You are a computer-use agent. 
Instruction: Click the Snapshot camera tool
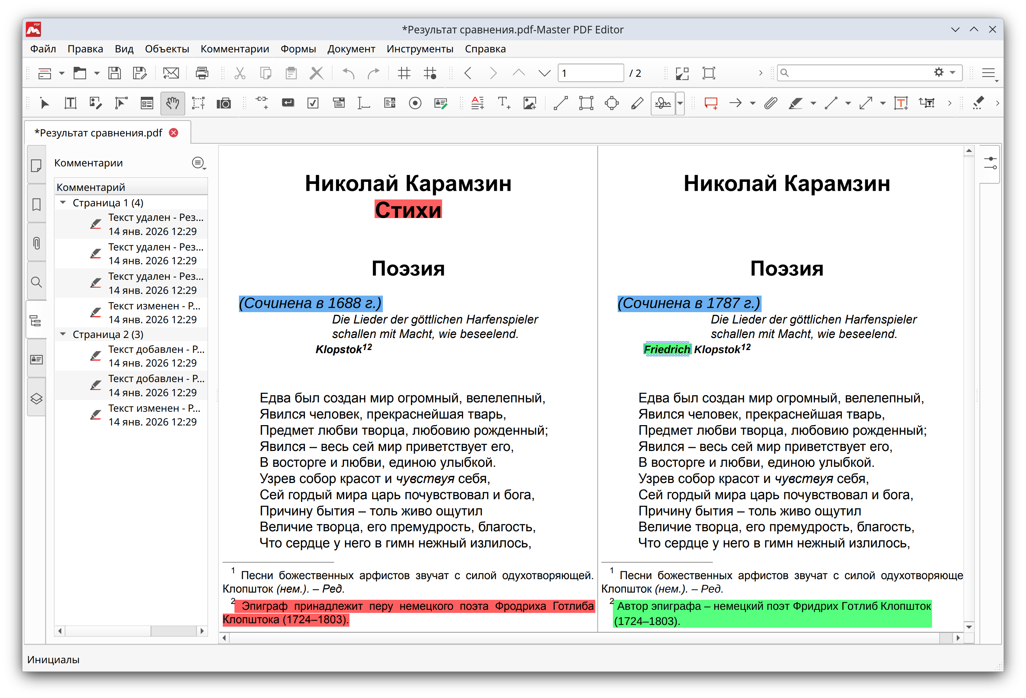(x=224, y=103)
